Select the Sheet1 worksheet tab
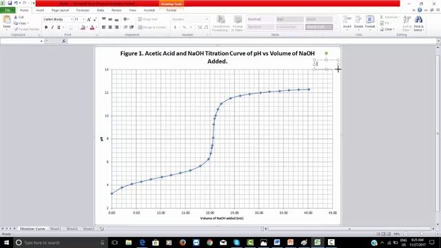 coord(55,229)
